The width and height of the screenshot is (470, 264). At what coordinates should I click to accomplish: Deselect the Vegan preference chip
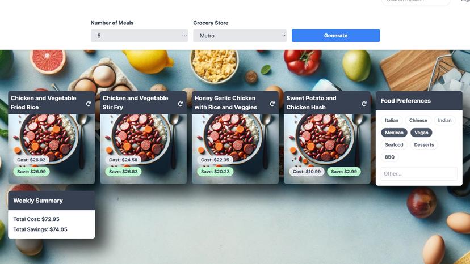pyautogui.click(x=421, y=133)
